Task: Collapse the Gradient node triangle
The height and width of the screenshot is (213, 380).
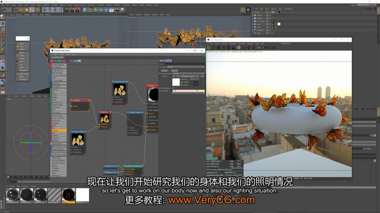Action: click(x=72, y=101)
